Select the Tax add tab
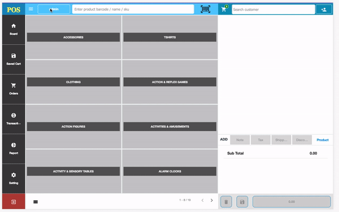339x212 pixels. (260, 140)
